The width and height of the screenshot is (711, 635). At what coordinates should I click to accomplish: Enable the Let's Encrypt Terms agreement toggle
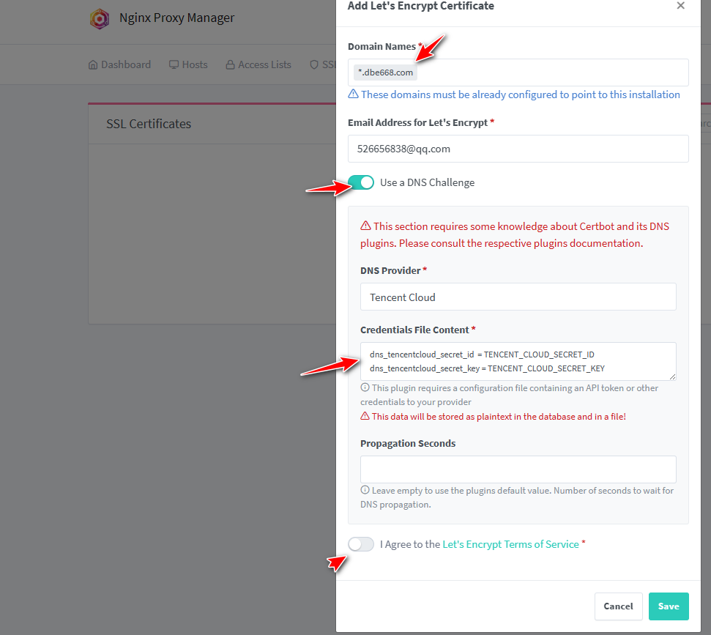[x=361, y=544]
